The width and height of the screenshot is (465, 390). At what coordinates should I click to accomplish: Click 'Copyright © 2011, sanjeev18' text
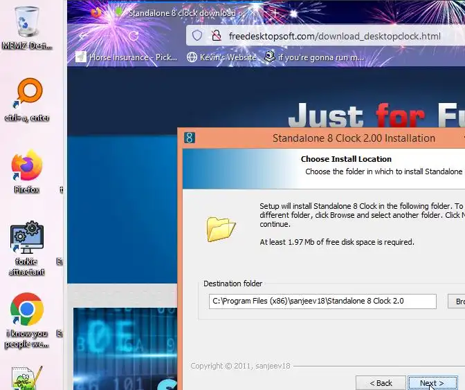(x=240, y=366)
